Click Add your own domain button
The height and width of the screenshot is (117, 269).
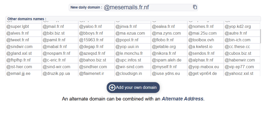point(133,88)
